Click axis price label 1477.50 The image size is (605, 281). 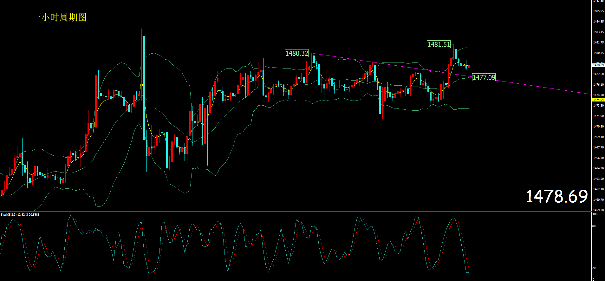tap(598, 74)
